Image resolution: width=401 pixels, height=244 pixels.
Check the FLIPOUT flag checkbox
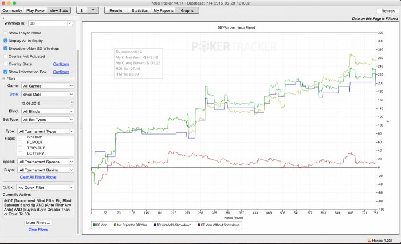[x=20, y=142]
